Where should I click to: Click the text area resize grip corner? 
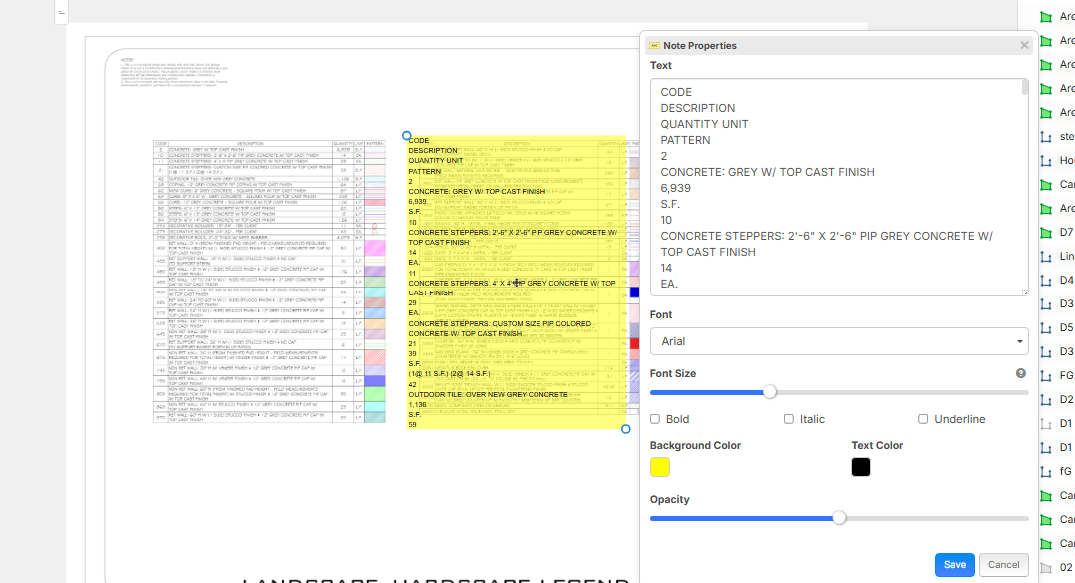coord(1024,291)
